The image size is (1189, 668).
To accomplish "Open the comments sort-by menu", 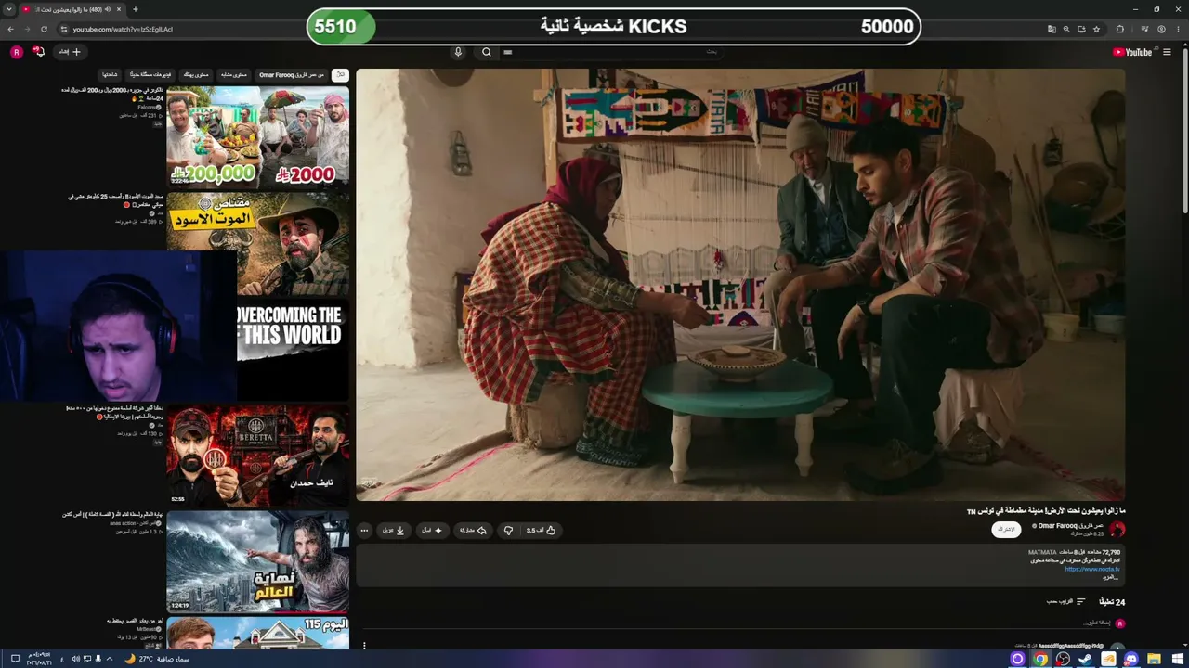I will 1066,601.
